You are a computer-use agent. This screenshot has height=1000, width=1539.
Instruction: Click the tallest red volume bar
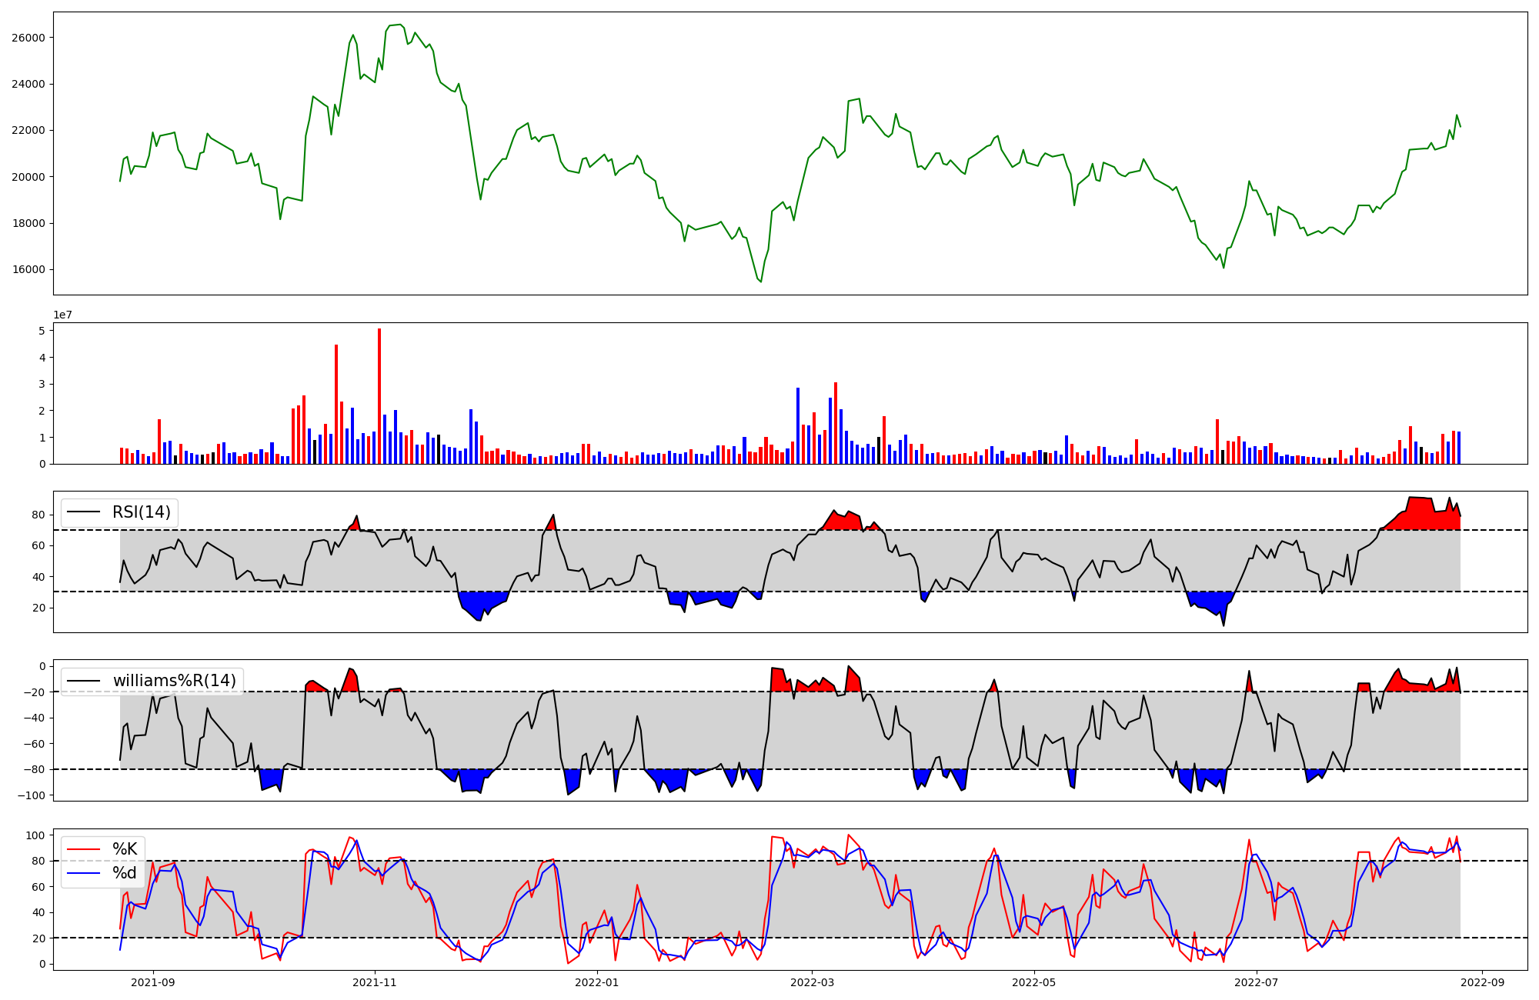pyautogui.click(x=379, y=396)
